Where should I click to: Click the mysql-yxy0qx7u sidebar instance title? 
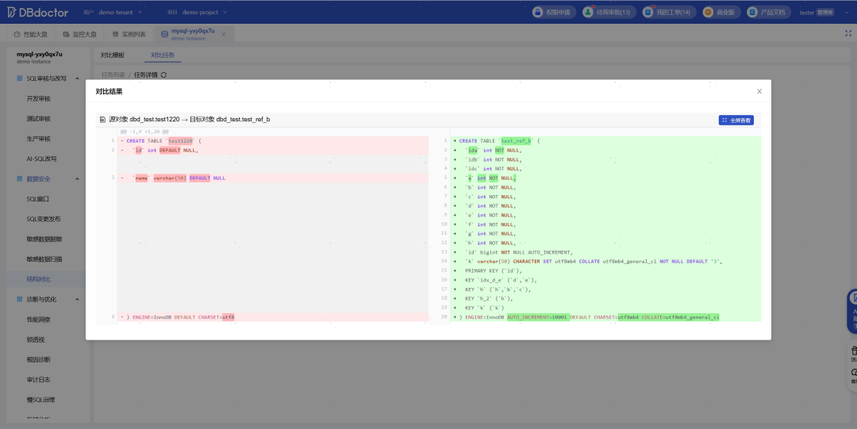click(x=40, y=55)
